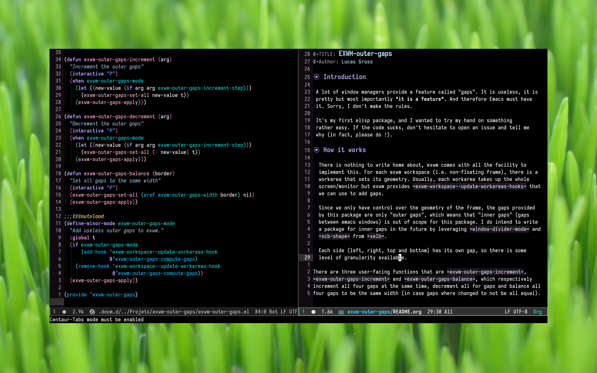Click the 'aref' call in balance function
The height and width of the screenshot is (373, 597).
149,195
